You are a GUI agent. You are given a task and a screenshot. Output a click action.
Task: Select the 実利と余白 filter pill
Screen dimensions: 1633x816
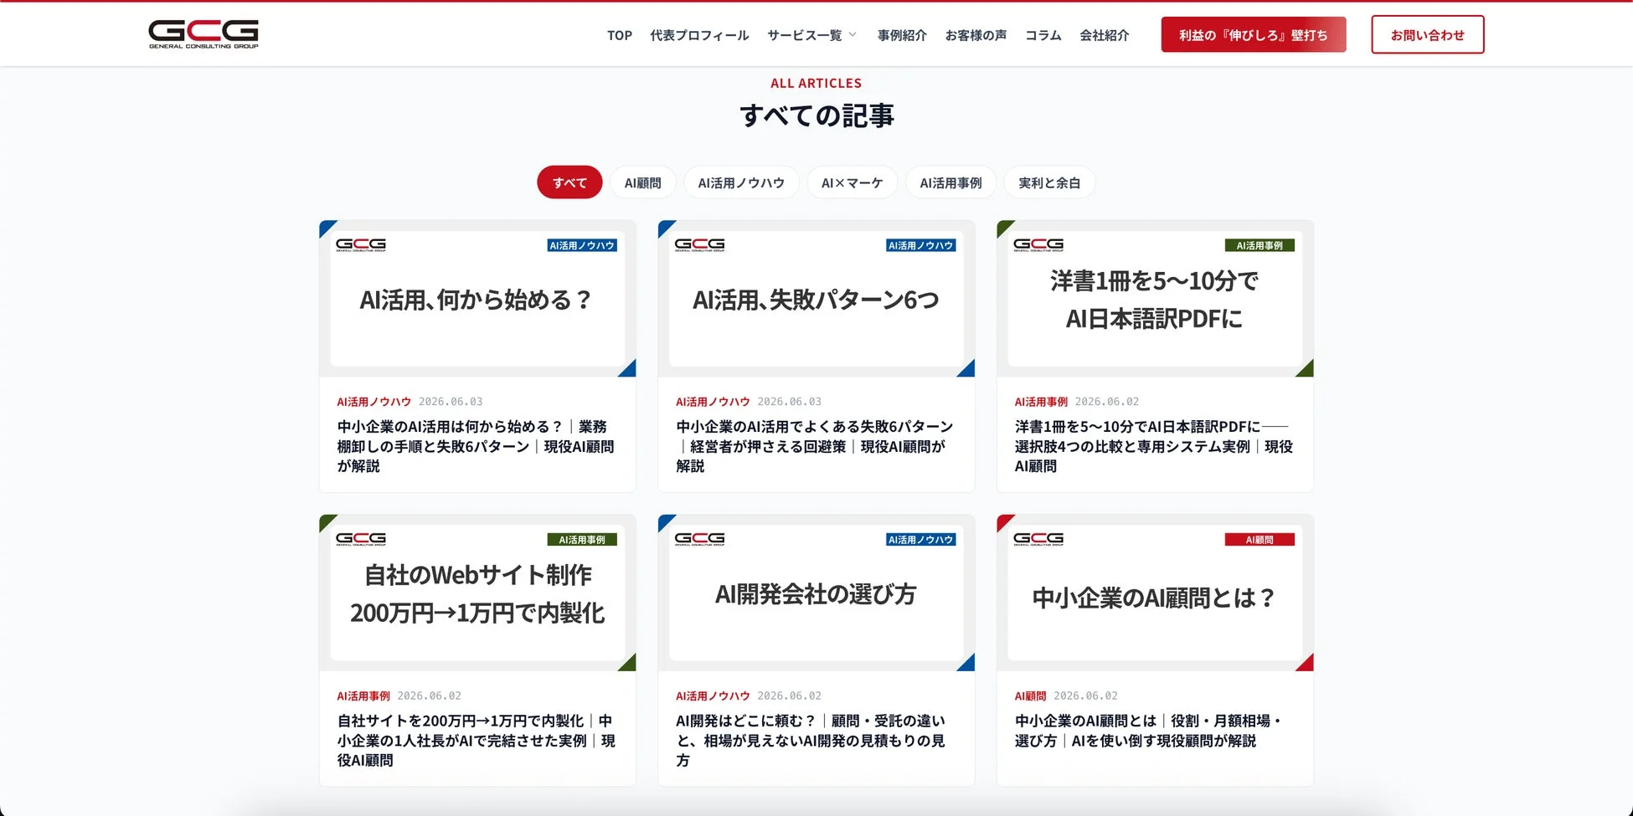pyautogui.click(x=1049, y=182)
